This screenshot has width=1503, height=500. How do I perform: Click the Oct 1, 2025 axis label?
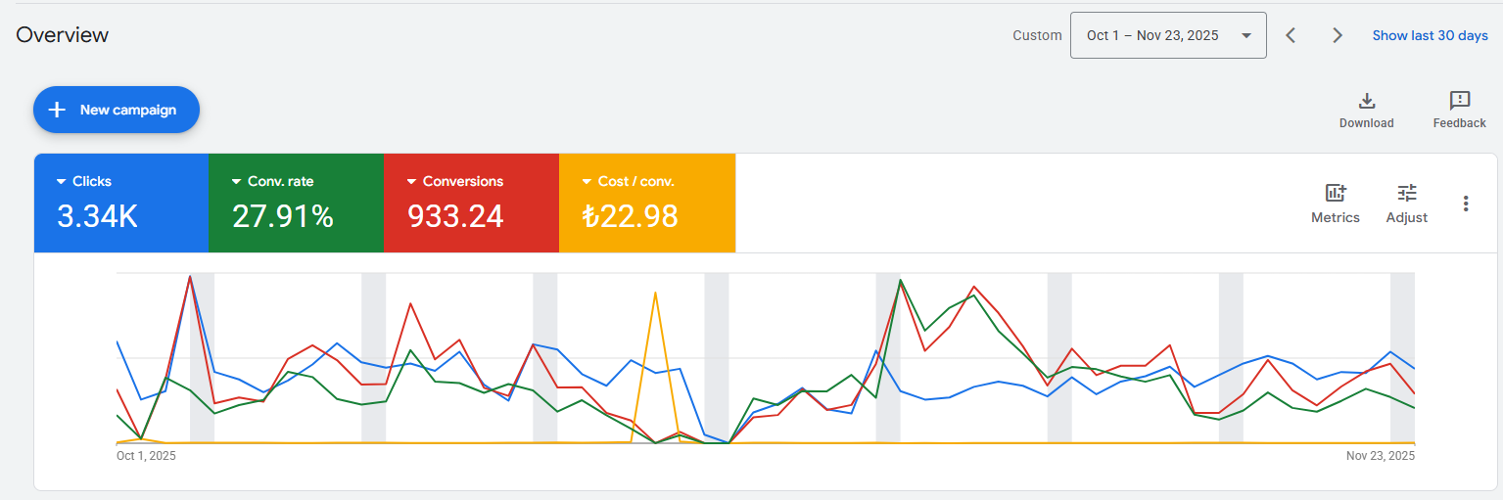coord(146,456)
